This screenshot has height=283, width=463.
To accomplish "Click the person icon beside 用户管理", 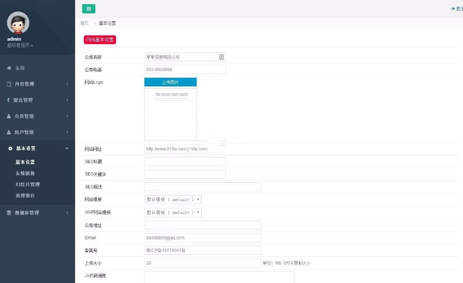I will (x=9, y=132).
